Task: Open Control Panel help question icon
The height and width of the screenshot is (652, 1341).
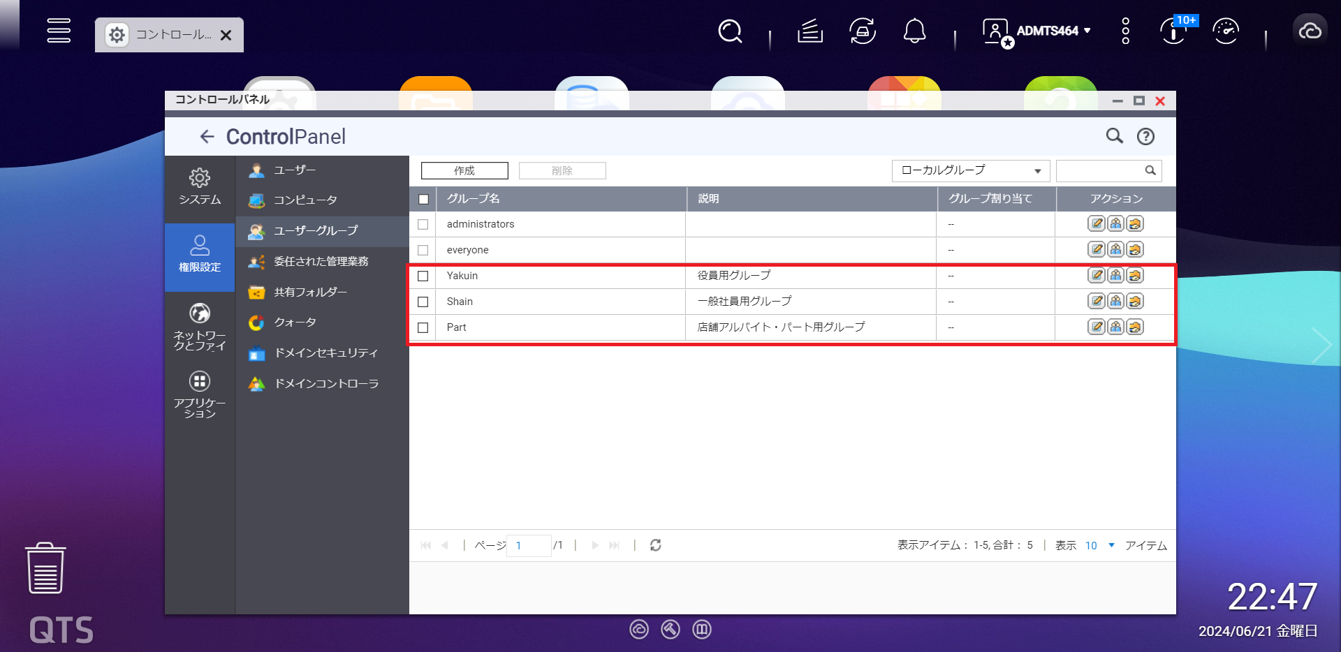Action: [1145, 136]
